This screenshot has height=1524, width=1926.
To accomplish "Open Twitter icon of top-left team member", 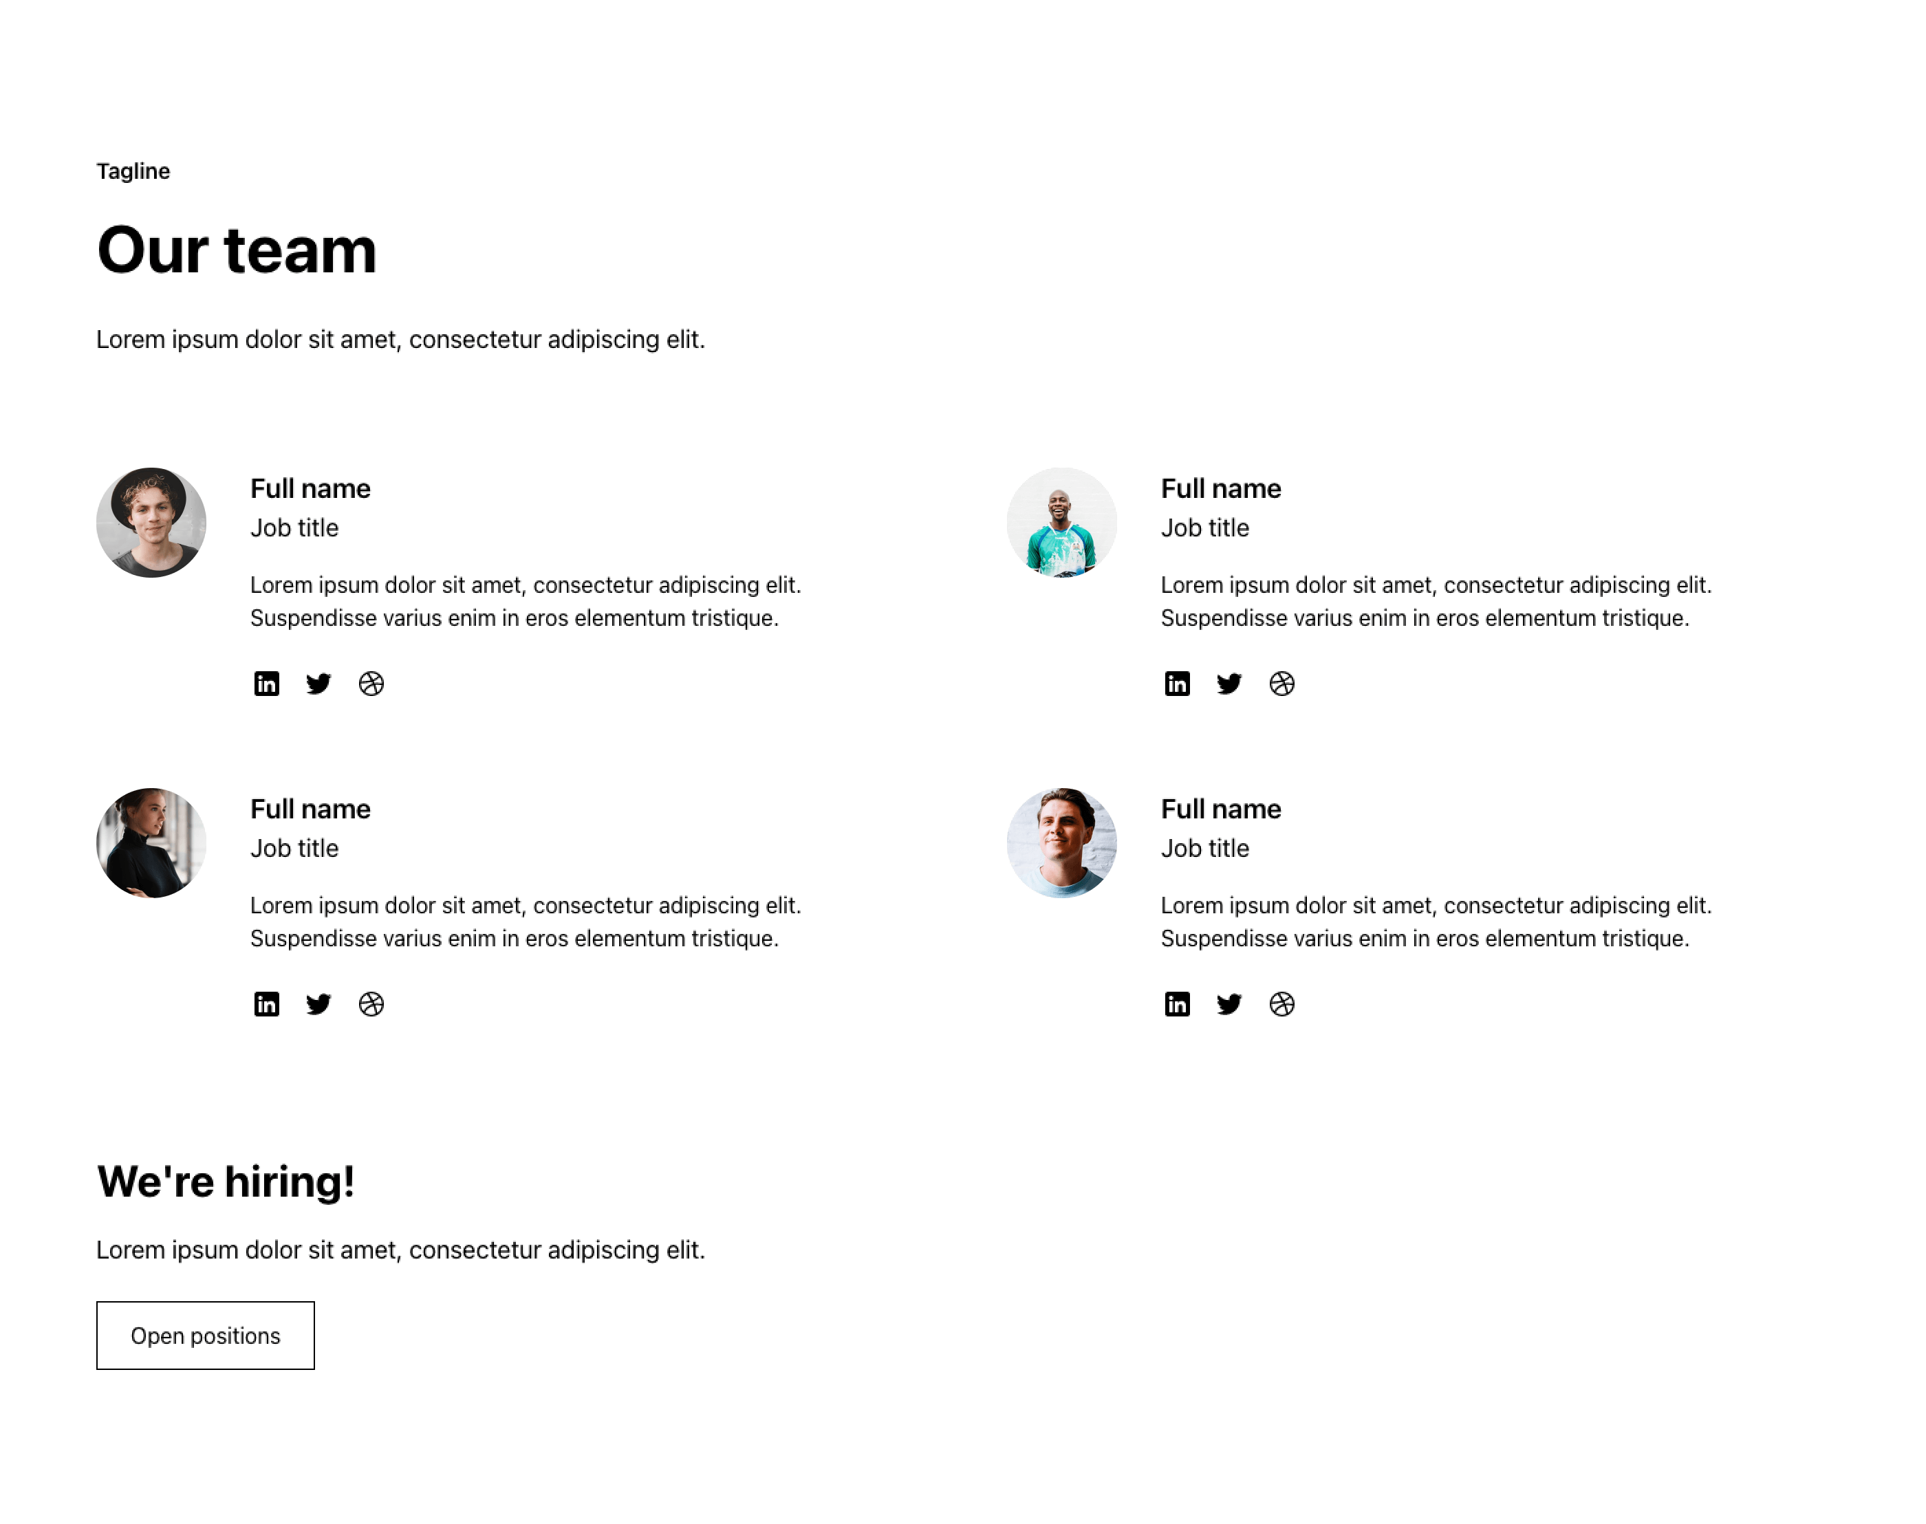I will pos(318,684).
